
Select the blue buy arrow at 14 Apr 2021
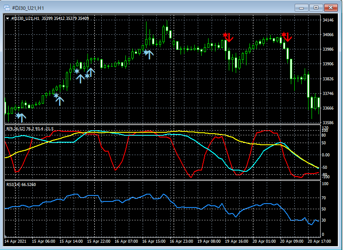click(22, 117)
